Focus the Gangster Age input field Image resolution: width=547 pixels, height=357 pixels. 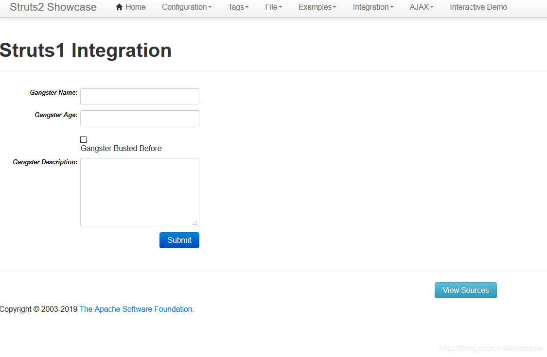(x=140, y=118)
